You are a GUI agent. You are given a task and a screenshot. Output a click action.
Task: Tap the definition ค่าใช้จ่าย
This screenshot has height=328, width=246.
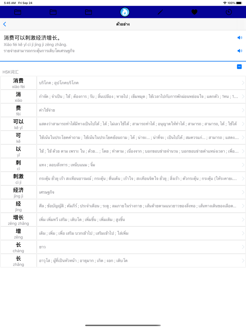pyautogui.click(x=47, y=110)
